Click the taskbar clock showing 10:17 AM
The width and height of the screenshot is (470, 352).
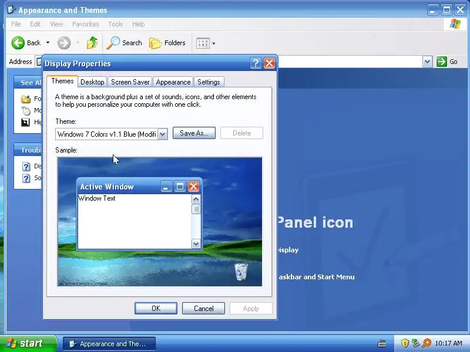click(x=448, y=343)
